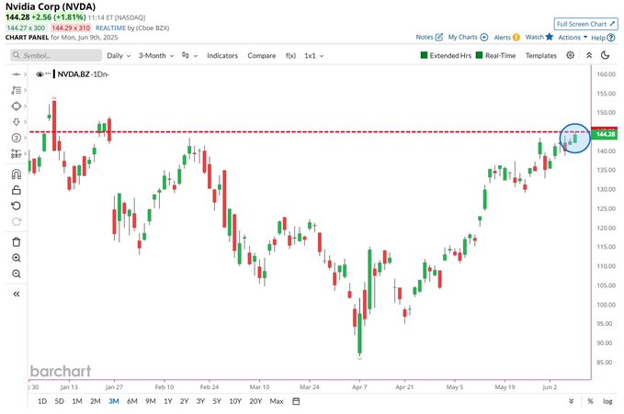Select the 6M time range
Screen dimensions: 624x414
pyautogui.click(x=131, y=401)
